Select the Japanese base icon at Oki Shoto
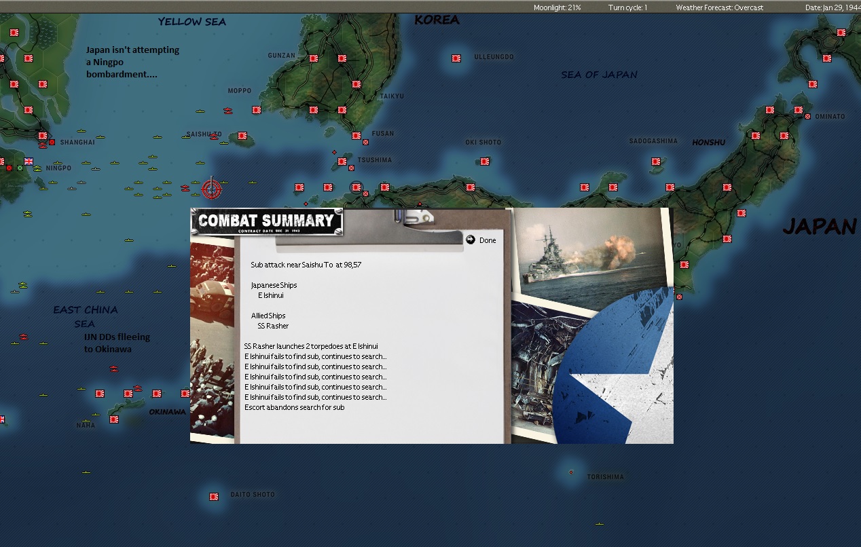861x547 pixels. tap(484, 162)
